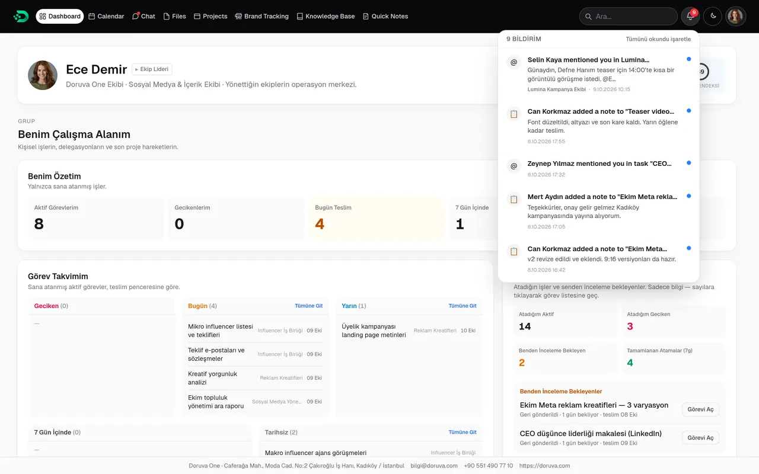Open Görevi Aç for Ekim Meta reklam kreatifleri
The width and height of the screenshot is (759, 474).
pyautogui.click(x=700, y=409)
